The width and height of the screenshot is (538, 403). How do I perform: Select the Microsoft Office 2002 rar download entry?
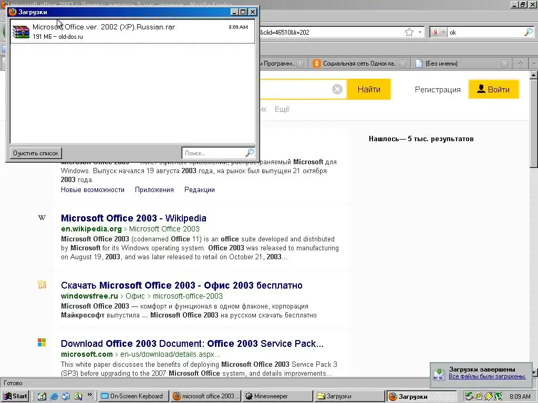pyautogui.click(x=132, y=31)
